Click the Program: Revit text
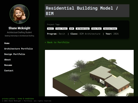138x103 pixels. 56,34
